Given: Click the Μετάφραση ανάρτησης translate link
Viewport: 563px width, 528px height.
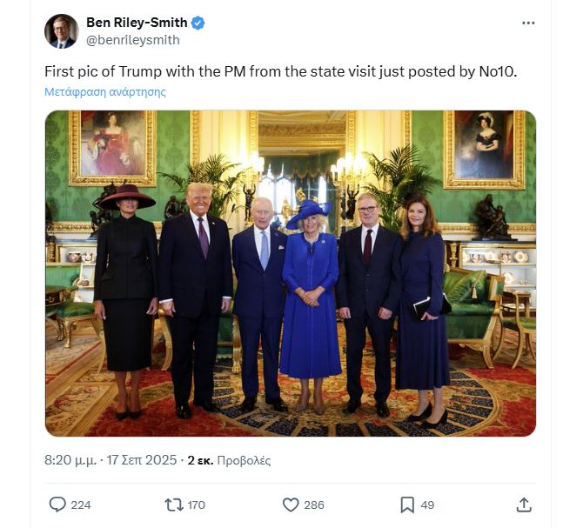Looking at the screenshot, I should click(x=104, y=91).
